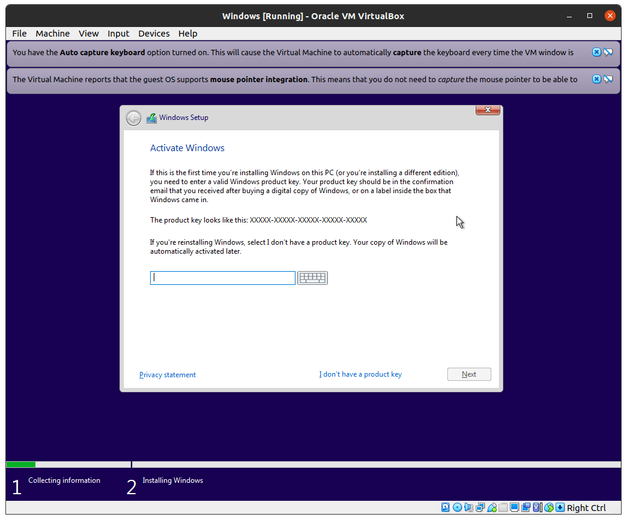Viewport: 627px width, 520px height.
Task: Dismiss the mouse pointer integration notification
Action: click(596, 79)
